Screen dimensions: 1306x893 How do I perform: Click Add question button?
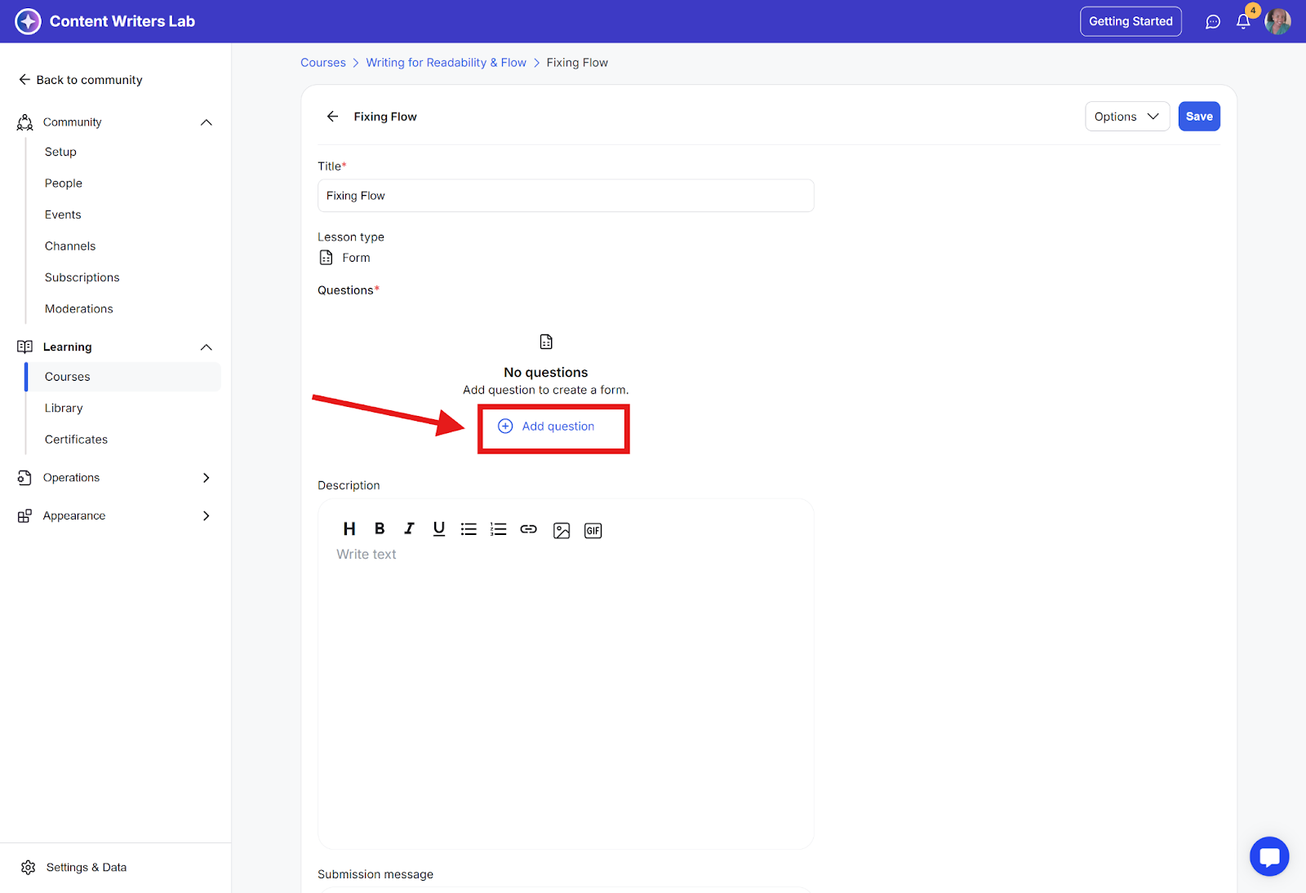[546, 427]
